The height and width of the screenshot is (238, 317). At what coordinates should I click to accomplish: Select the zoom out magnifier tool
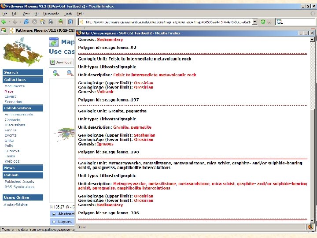(70, 73)
